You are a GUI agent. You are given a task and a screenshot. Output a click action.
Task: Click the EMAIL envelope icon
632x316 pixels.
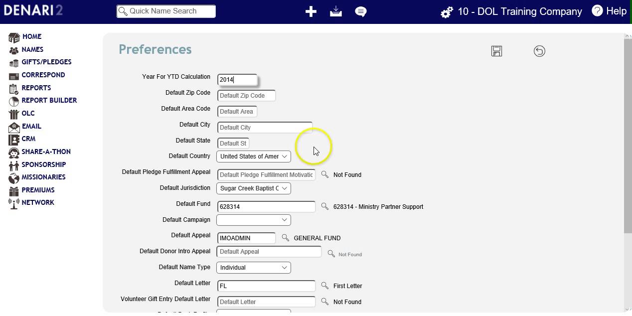14,127
